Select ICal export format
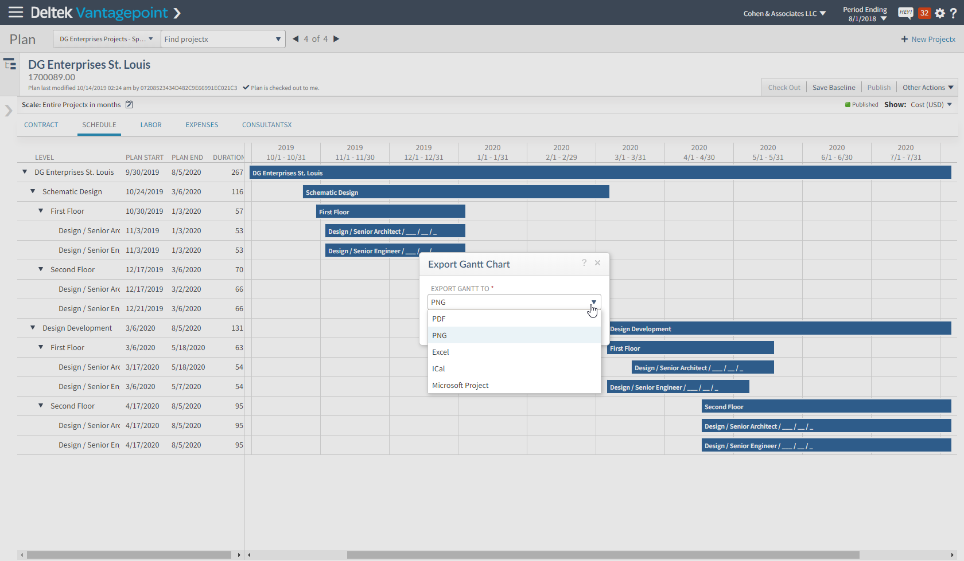The height and width of the screenshot is (561, 964). coord(514,368)
